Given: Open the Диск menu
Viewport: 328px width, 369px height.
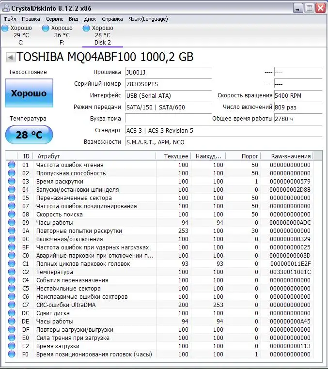Looking at the screenshot, I should (x=90, y=19).
